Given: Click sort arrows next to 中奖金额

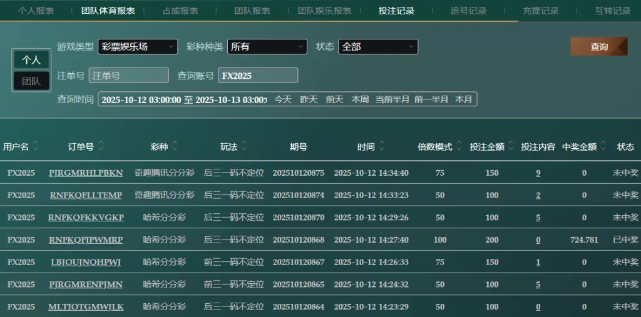Looking at the screenshot, I should (603, 146).
